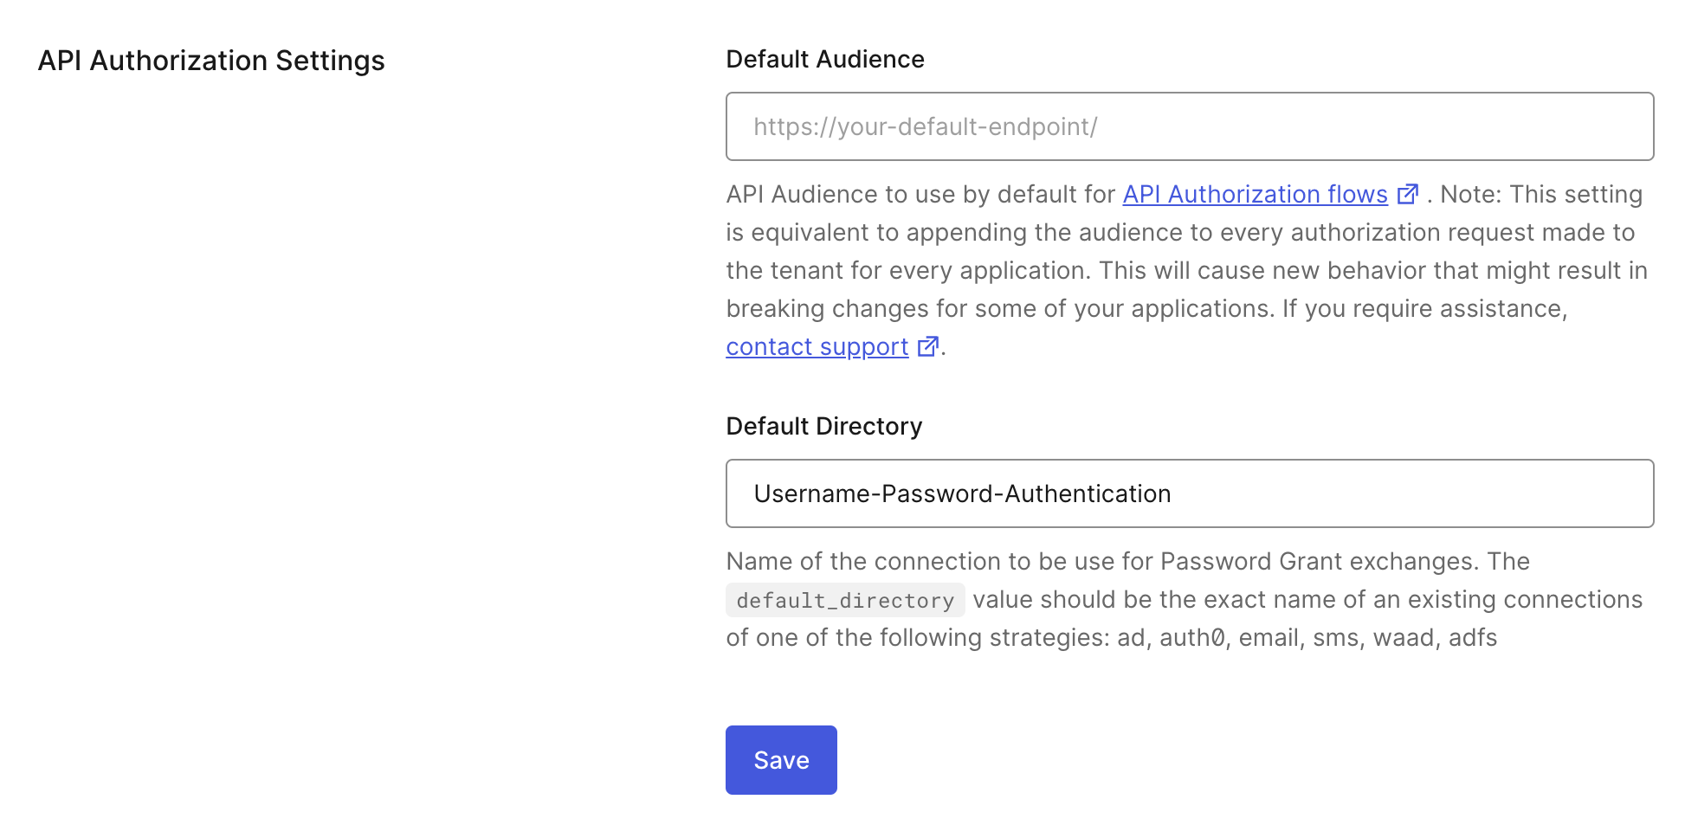Image resolution: width=1685 pixels, height=838 pixels.
Task: Open the API Authorization flows link
Action: 1255,194
